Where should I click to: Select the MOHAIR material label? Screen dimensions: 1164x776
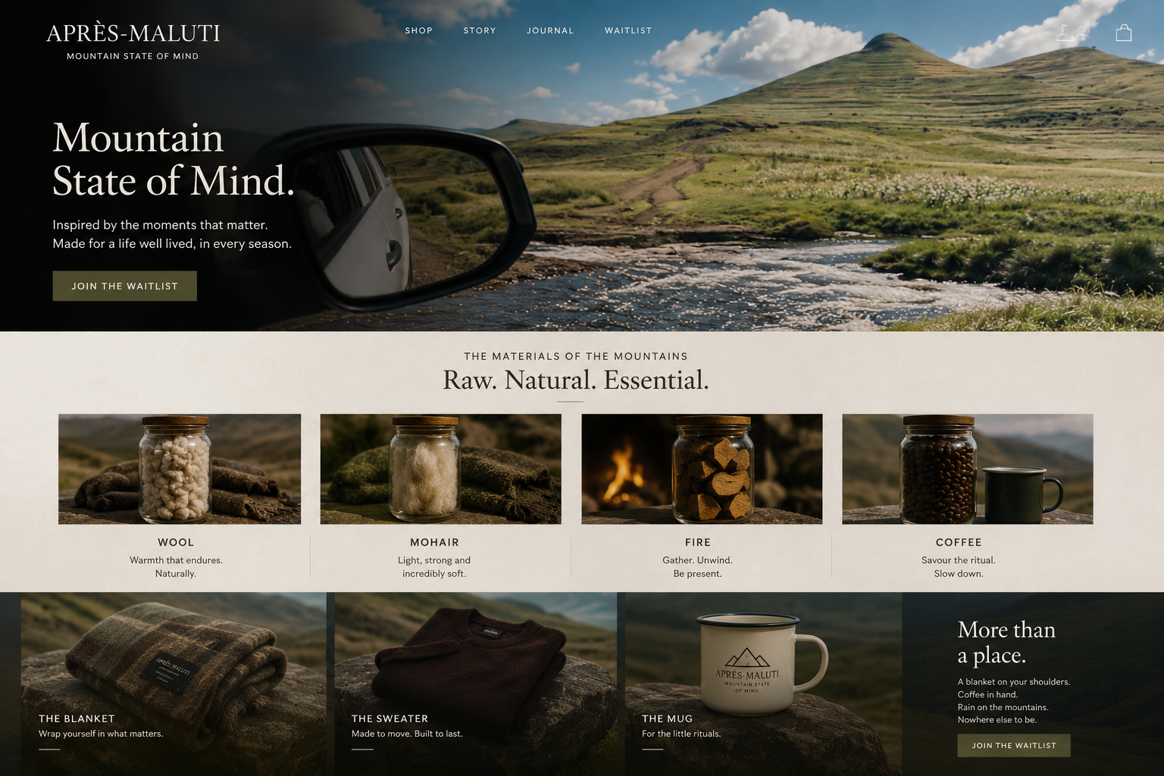click(434, 543)
